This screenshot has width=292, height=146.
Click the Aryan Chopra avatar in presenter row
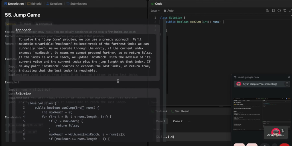239,84
